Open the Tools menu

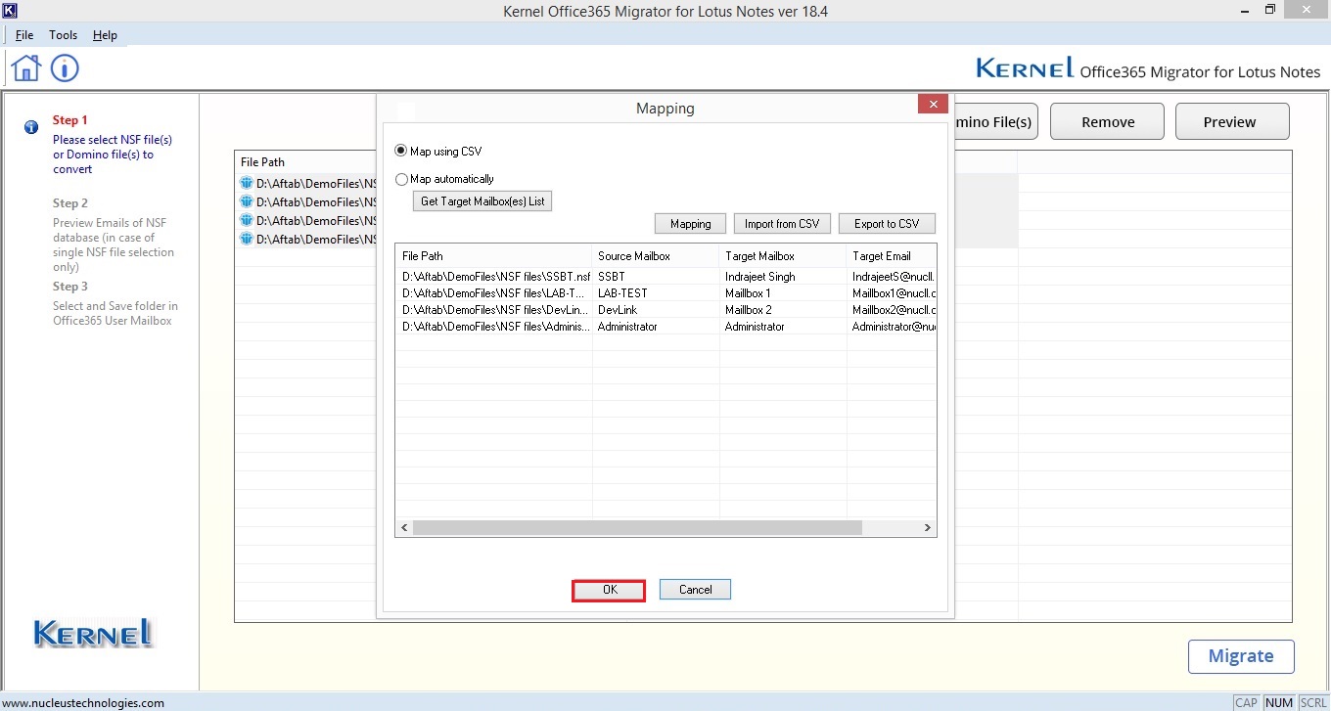click(x=64, y=35)
